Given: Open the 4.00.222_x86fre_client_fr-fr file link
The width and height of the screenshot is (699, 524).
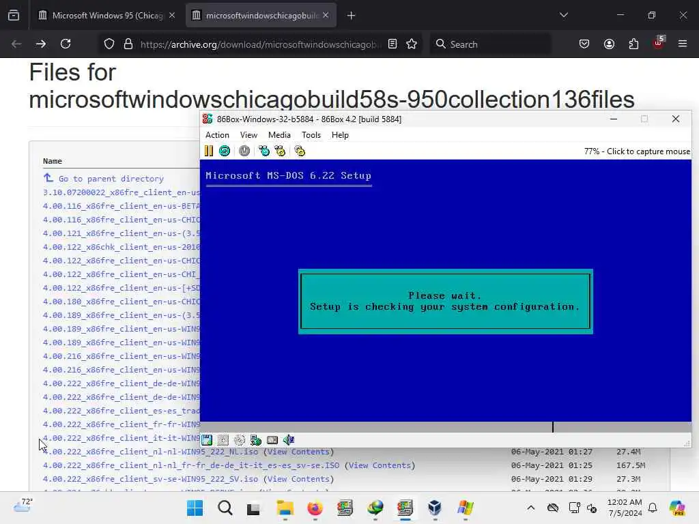Looking at the screenshot, I should [122, 424].
